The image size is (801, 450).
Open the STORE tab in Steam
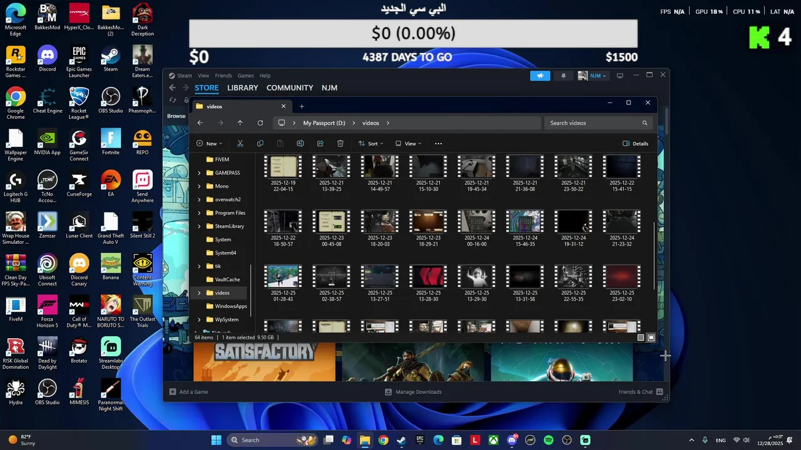[207, 87]
